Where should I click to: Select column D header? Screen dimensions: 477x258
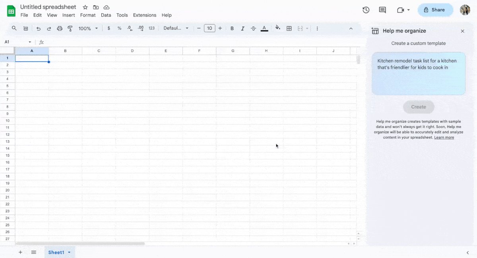(132, 51)
